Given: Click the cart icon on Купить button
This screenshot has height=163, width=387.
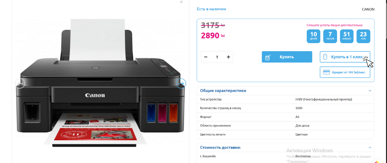Looking at the screenshot, I should 268,57.
